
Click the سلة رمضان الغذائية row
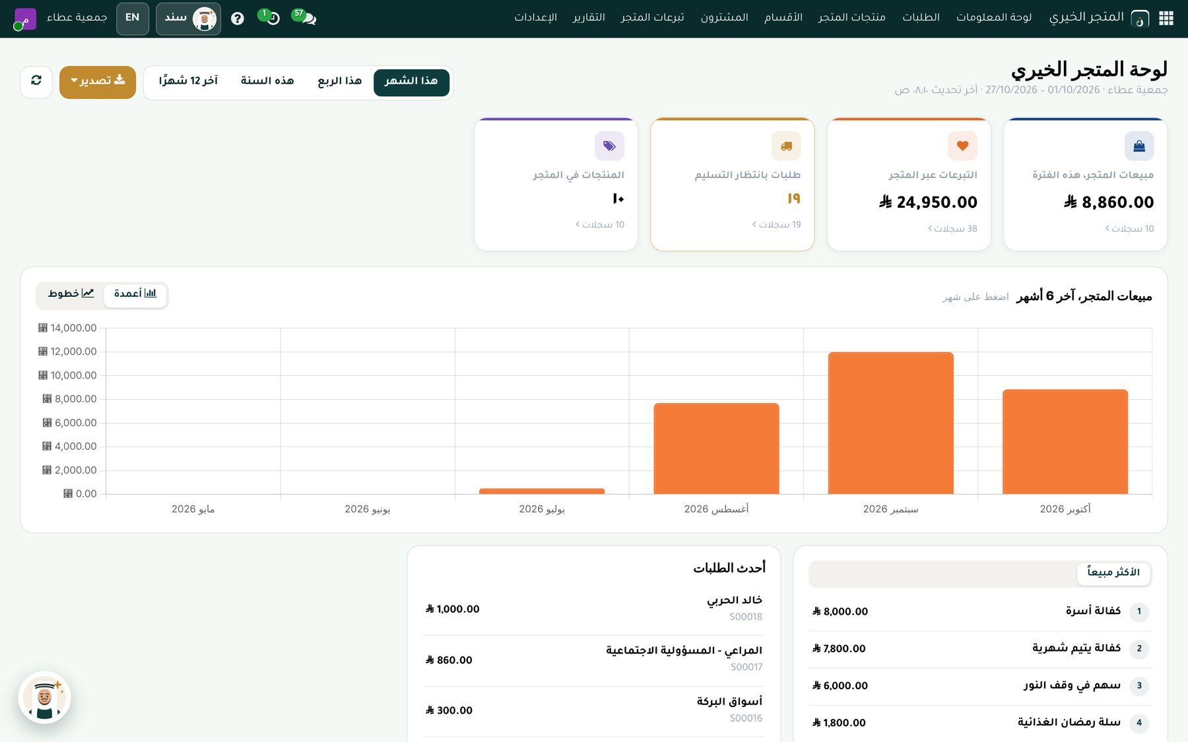click(980, 723)
